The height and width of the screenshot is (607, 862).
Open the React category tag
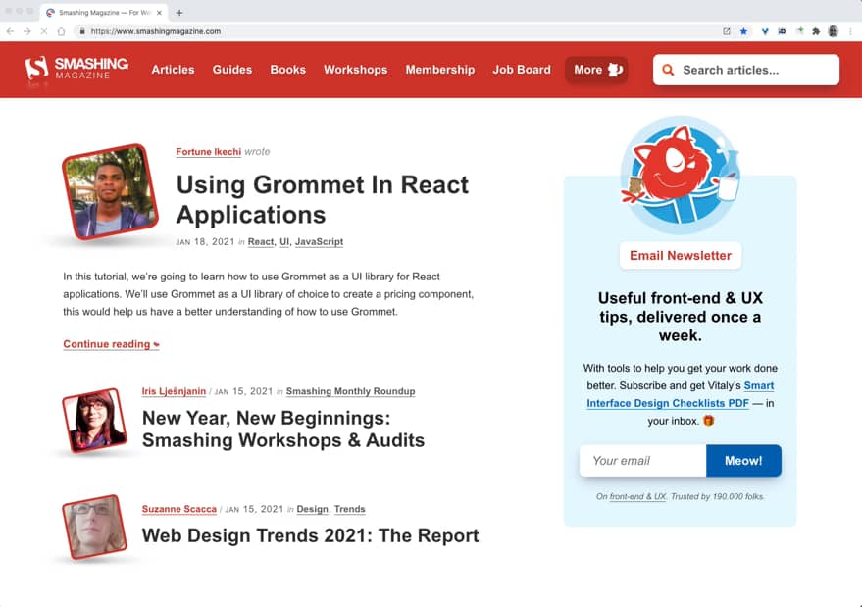(x=261, y=242)
